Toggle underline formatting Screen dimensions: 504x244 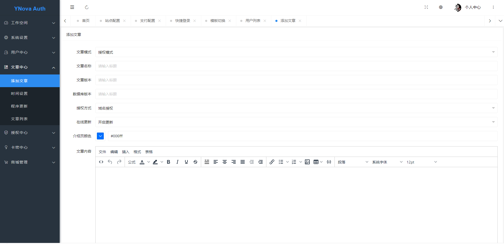pyautogui.click(x=186, y=162)
